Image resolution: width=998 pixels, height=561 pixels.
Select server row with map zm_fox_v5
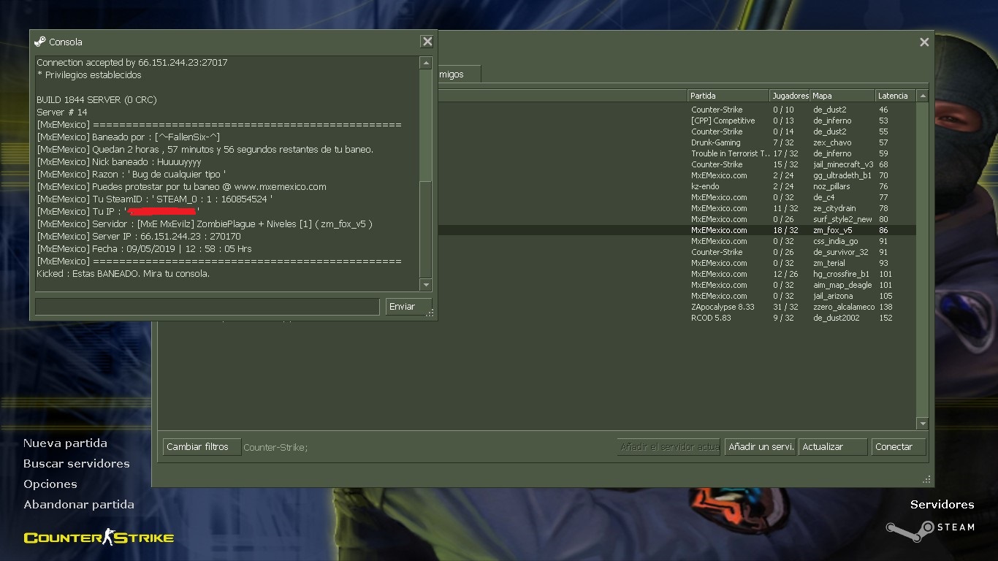point(676,230)
